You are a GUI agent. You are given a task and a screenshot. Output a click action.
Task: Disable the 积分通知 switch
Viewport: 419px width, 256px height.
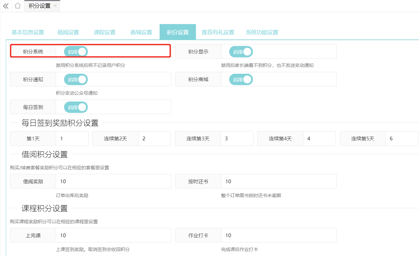(76, 80)
